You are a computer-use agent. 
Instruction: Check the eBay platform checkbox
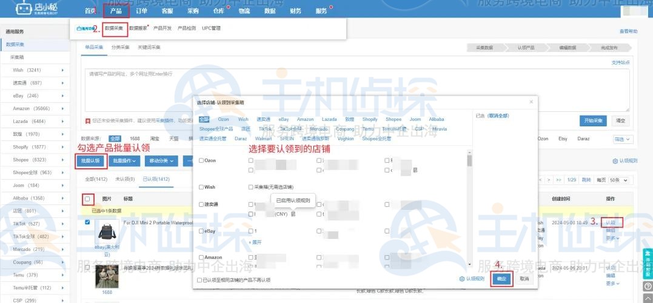coord(201,231)
